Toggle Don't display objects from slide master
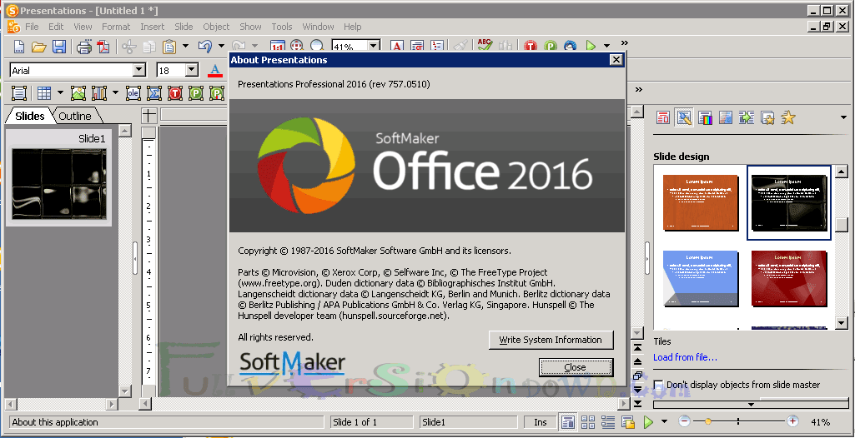The width and height of the screenshot is (855, 438). click(x=658, y=385)
